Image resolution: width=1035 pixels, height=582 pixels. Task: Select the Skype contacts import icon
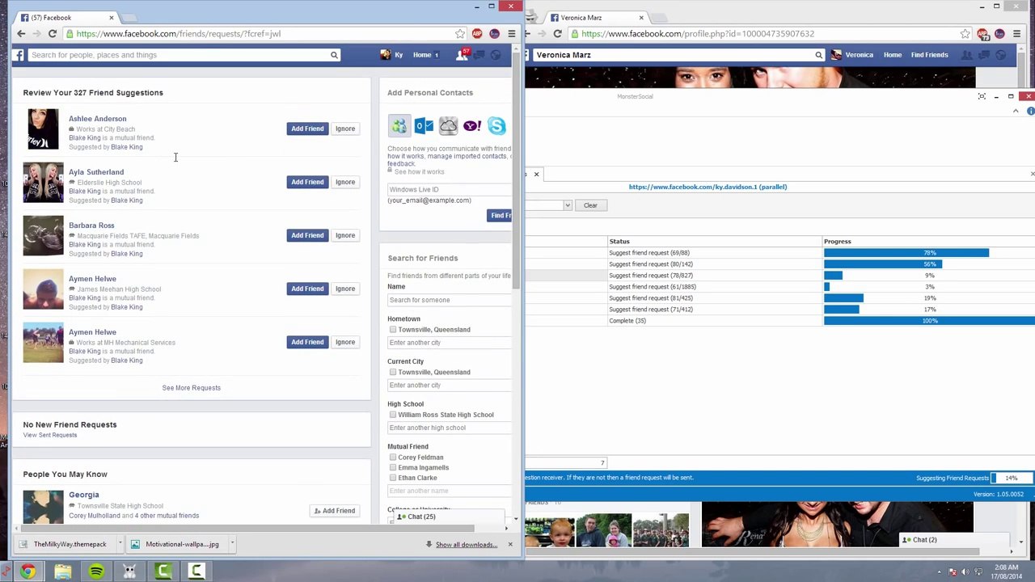coord(496,126)
